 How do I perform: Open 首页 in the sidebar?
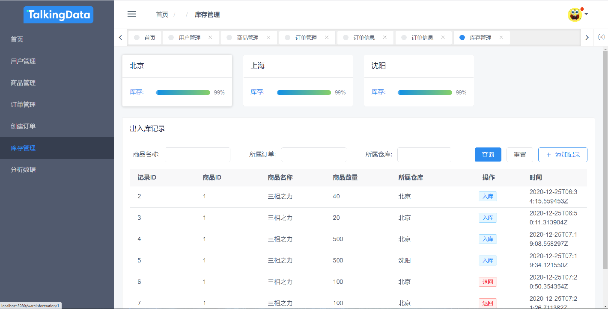(57, 39)
